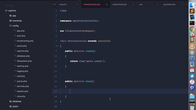This screenshot has height=110, width=196.
Task: Open auth.php in the sidebar
Action: pyautogui.click(x=21, y=36)
